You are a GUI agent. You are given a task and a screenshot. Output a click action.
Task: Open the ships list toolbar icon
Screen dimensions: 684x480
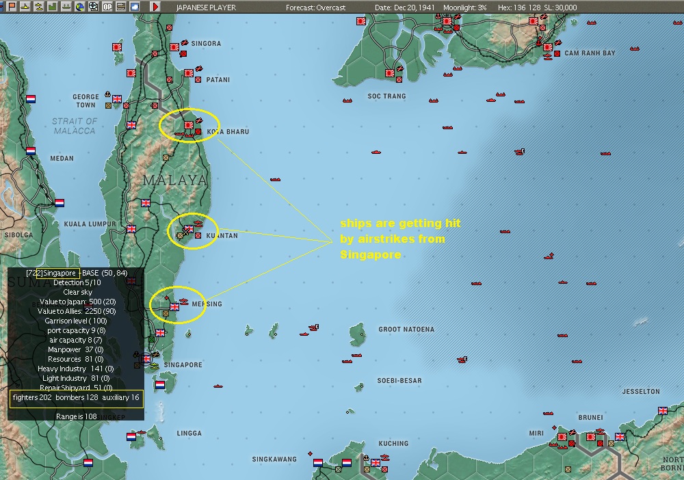[66, 7]
